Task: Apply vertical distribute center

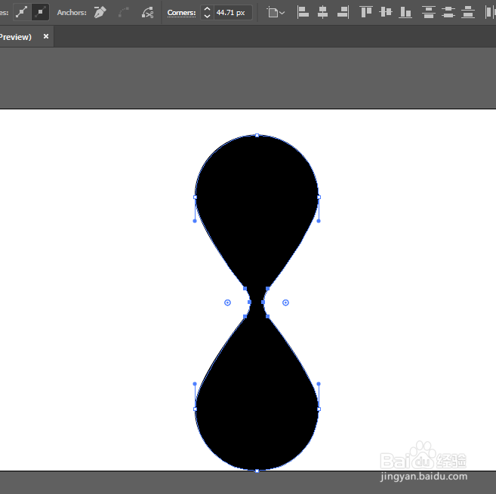Action: point(448,12)
